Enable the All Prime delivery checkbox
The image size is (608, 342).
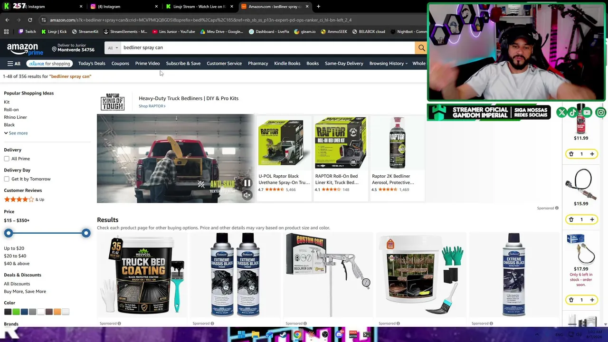[7, 159]
